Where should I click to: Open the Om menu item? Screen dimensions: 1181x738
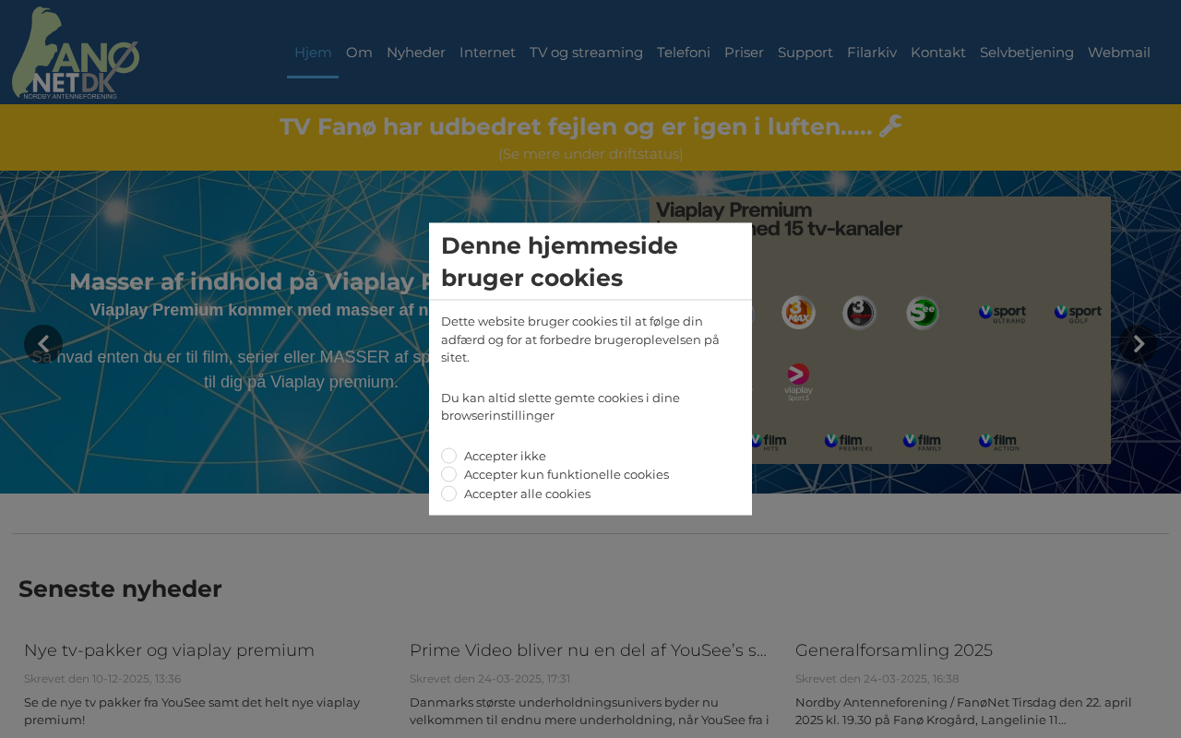[x=359, y=53]
